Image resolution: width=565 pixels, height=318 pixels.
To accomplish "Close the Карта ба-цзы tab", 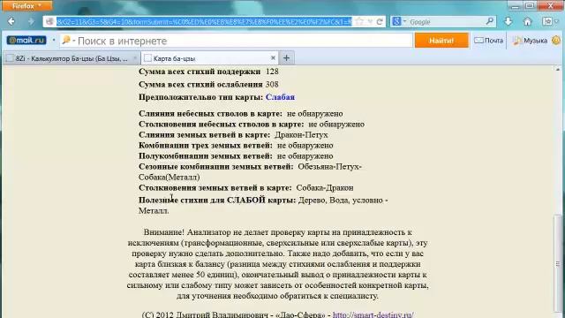I will pyautogui.click(x=273, y=57).
